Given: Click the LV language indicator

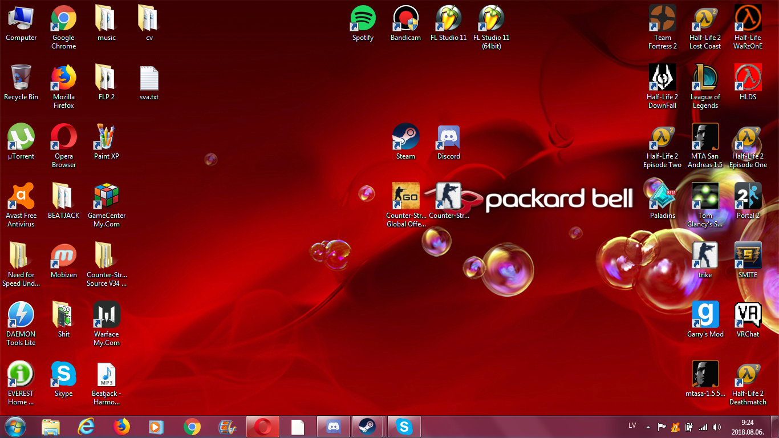Looking at the screenshot, I should (632, 425).
